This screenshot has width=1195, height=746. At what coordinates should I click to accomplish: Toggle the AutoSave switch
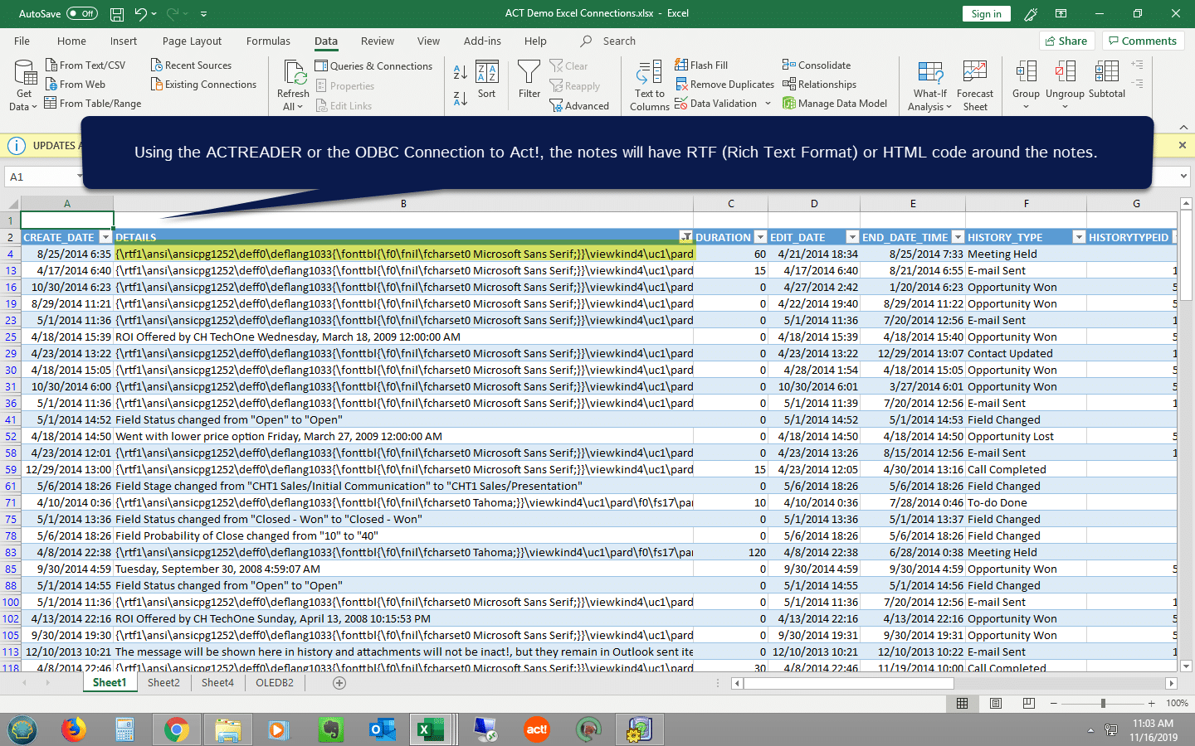pos(81,13)
